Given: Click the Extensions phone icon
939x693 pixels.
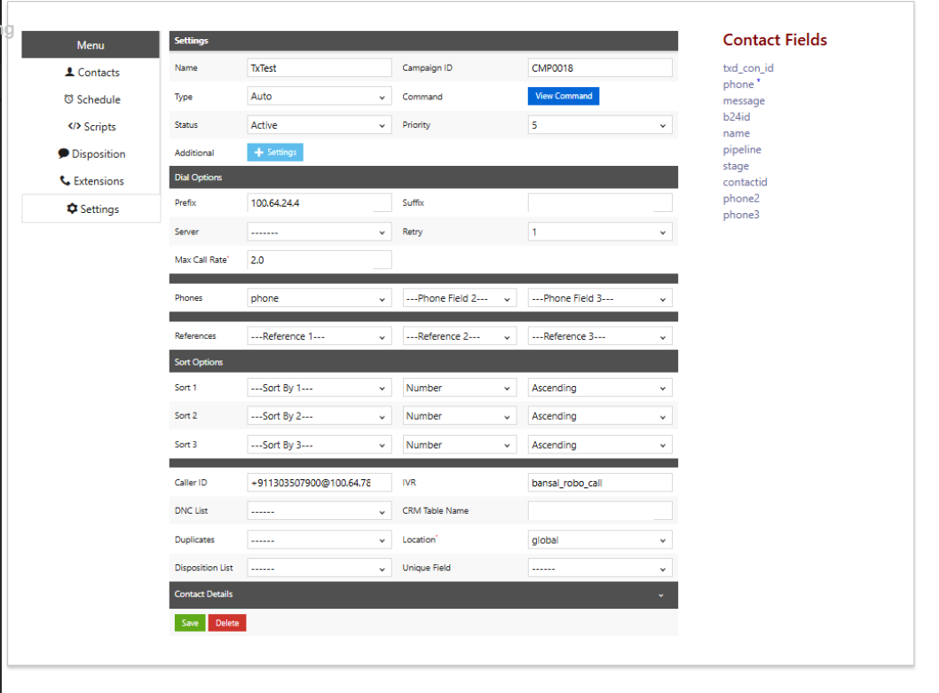Looking at the screenshot, I should [65, 181].
